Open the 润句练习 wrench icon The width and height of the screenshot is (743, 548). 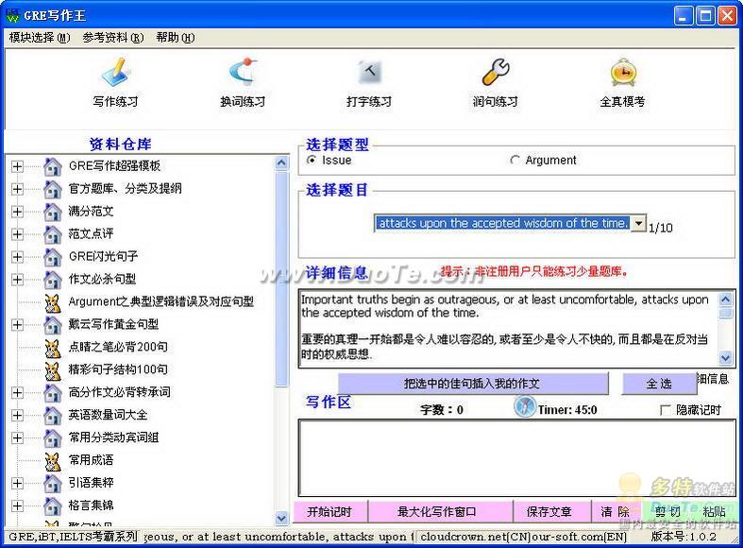tap(495, 73)
